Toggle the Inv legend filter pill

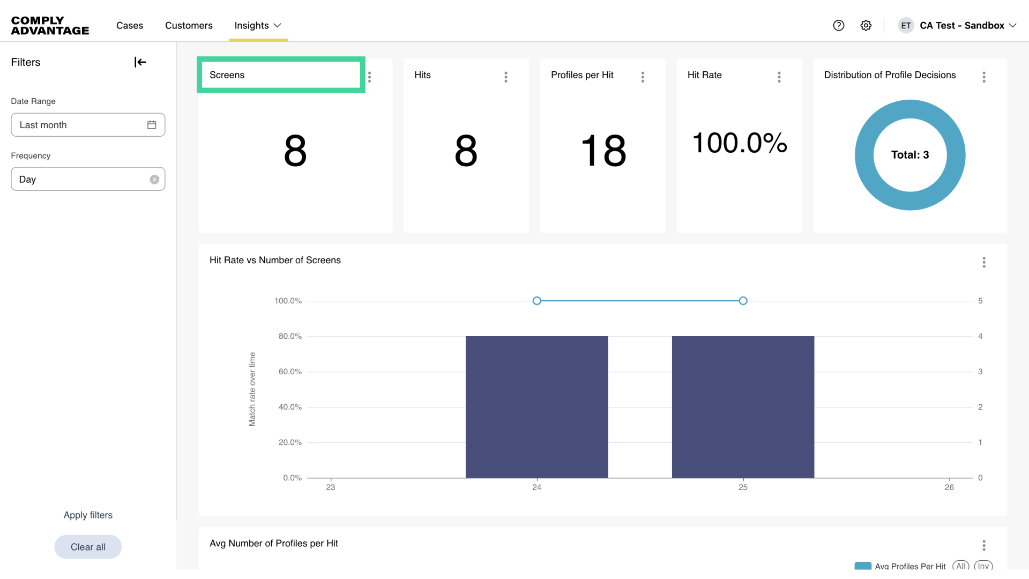tap(983, 566)
